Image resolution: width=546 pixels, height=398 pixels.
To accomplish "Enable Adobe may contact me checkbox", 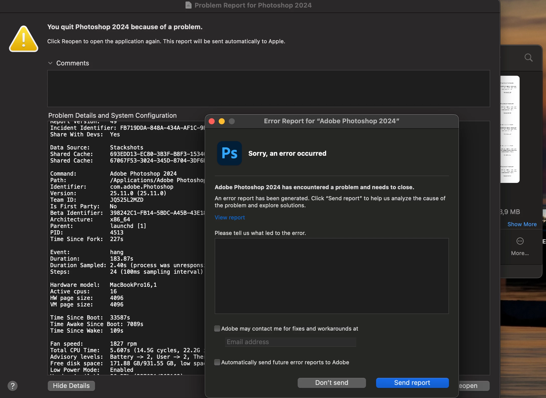I will pyautogui.click(x=217, y=329).
